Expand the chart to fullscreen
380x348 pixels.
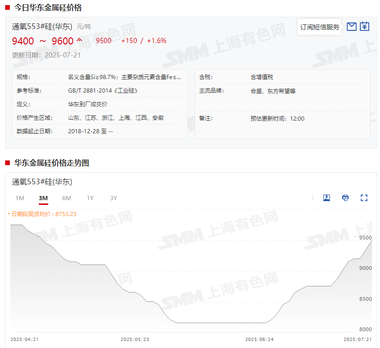pos(364,198)
